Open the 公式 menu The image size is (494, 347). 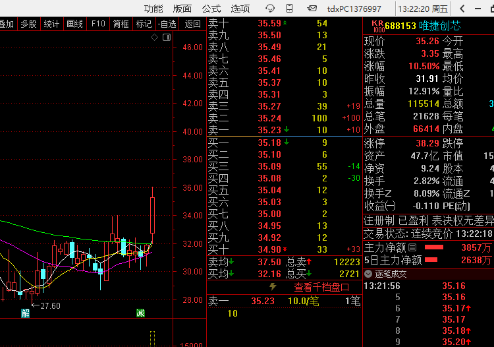(211, 9)
